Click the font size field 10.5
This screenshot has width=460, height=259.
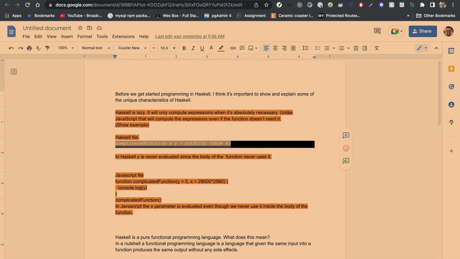click(164, 48)
